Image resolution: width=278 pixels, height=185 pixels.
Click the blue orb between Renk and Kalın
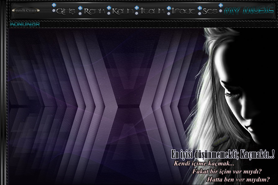pos(109,8)
